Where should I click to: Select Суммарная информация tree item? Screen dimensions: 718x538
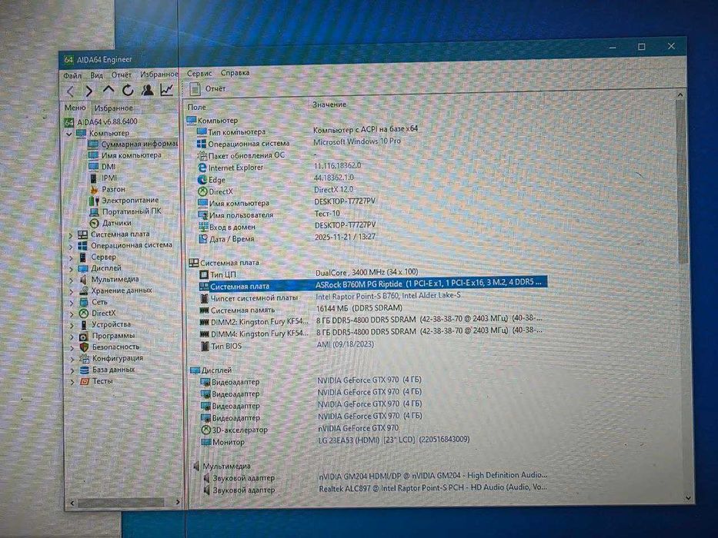pos(139,144)
